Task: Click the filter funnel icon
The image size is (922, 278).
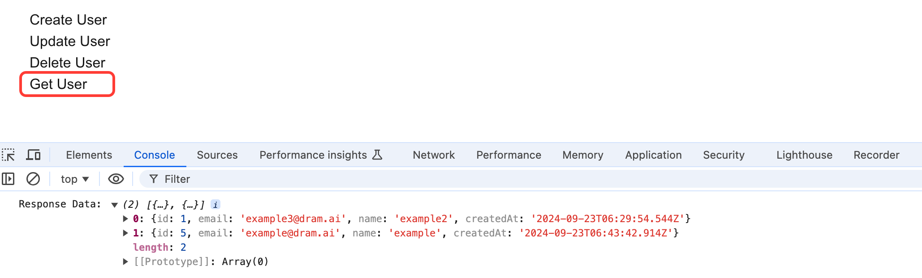Action: 154,179
